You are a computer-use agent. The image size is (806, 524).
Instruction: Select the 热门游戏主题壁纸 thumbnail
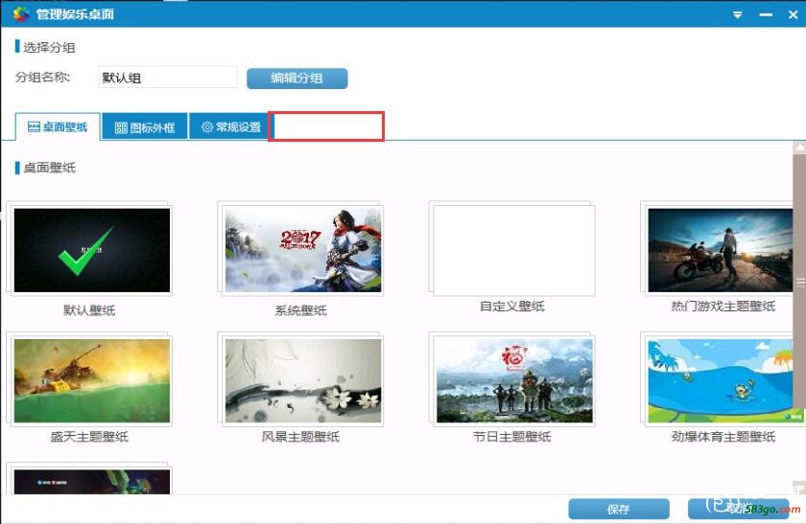point(720,250)
